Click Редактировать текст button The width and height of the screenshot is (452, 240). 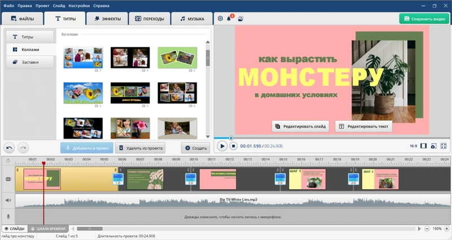pos(364,126)
